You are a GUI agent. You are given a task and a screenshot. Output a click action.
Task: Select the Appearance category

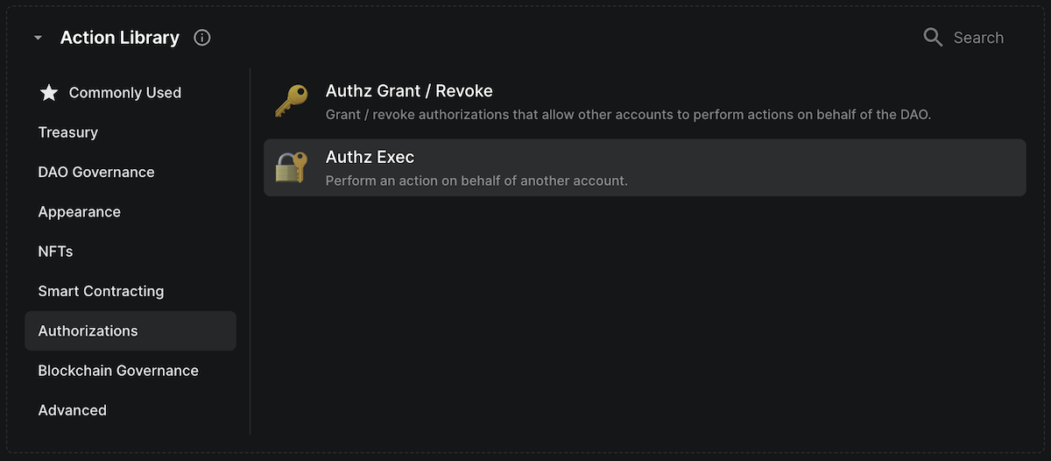click(x=80, y=212)
